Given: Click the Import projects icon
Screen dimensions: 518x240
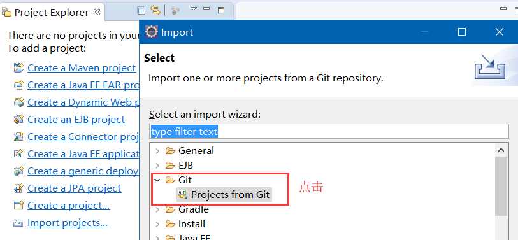Looking at the screenshot, I should pos(18,223).
